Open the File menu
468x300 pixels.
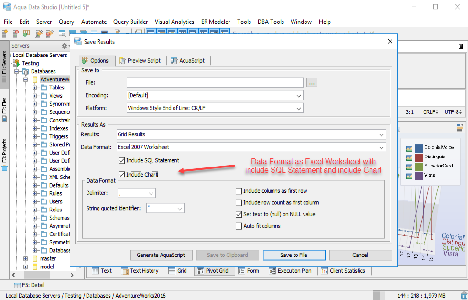coord(8,22)
